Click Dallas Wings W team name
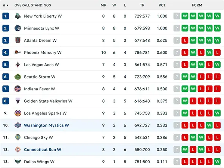Image resolution: width=224 pixels, height=168 pixels. 39,162
